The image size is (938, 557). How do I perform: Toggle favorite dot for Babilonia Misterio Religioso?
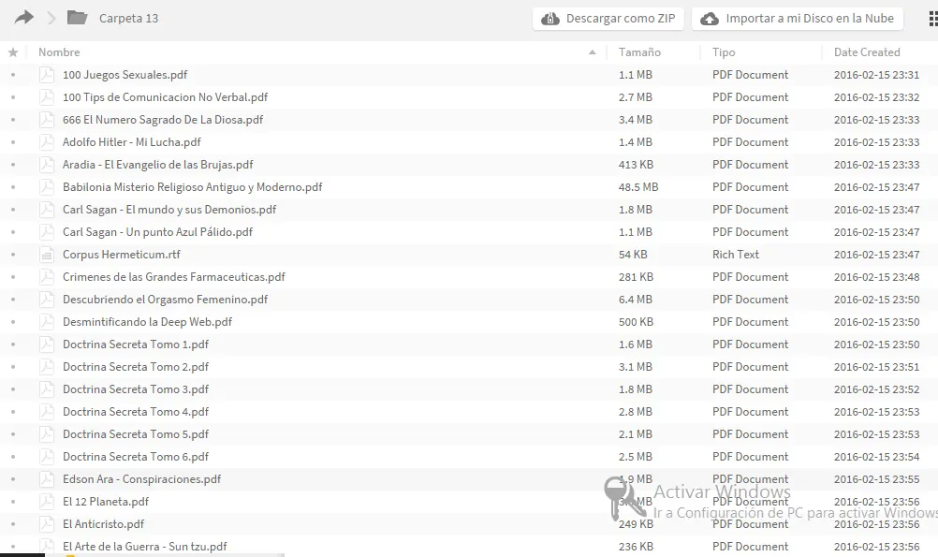pos(13,187)
